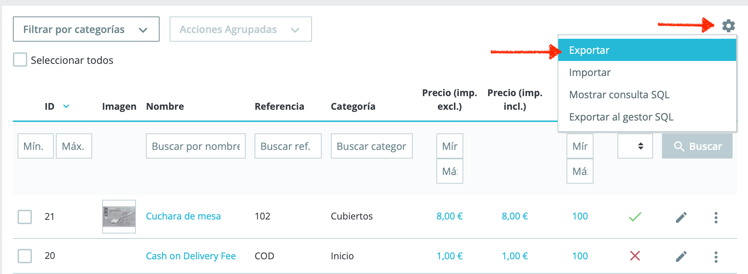The width and height of the screenshot is (748, 274).
Task: Tick the checkbox for product 20
Action: pos(25,256)
